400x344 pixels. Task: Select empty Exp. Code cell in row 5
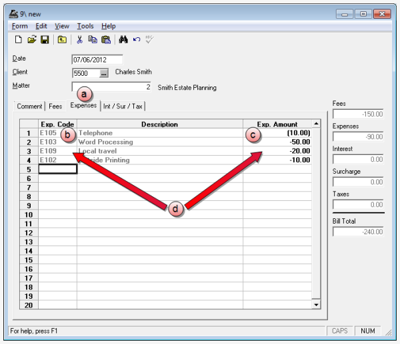tap(57, 170)
